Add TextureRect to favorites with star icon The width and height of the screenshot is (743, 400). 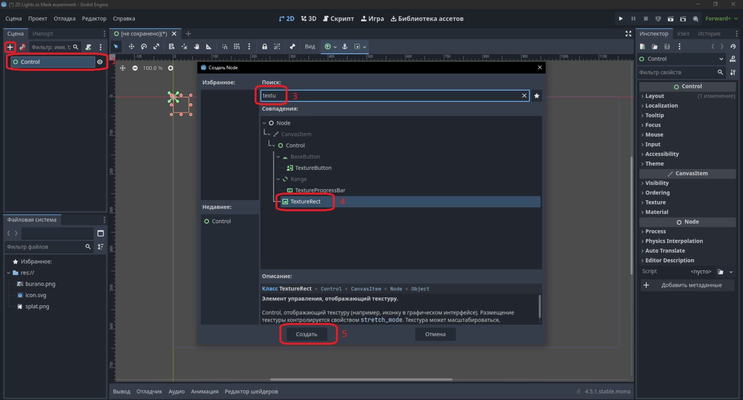(536, 96)
